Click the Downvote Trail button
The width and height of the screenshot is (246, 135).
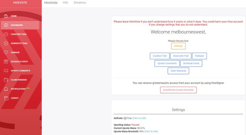point(181,56)
